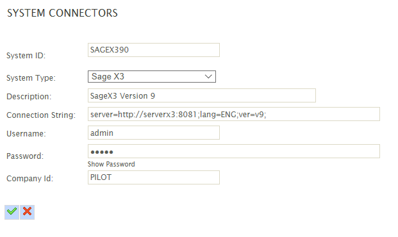Focus the Username field showing admin
398x237 pixels.
(154, 133)
